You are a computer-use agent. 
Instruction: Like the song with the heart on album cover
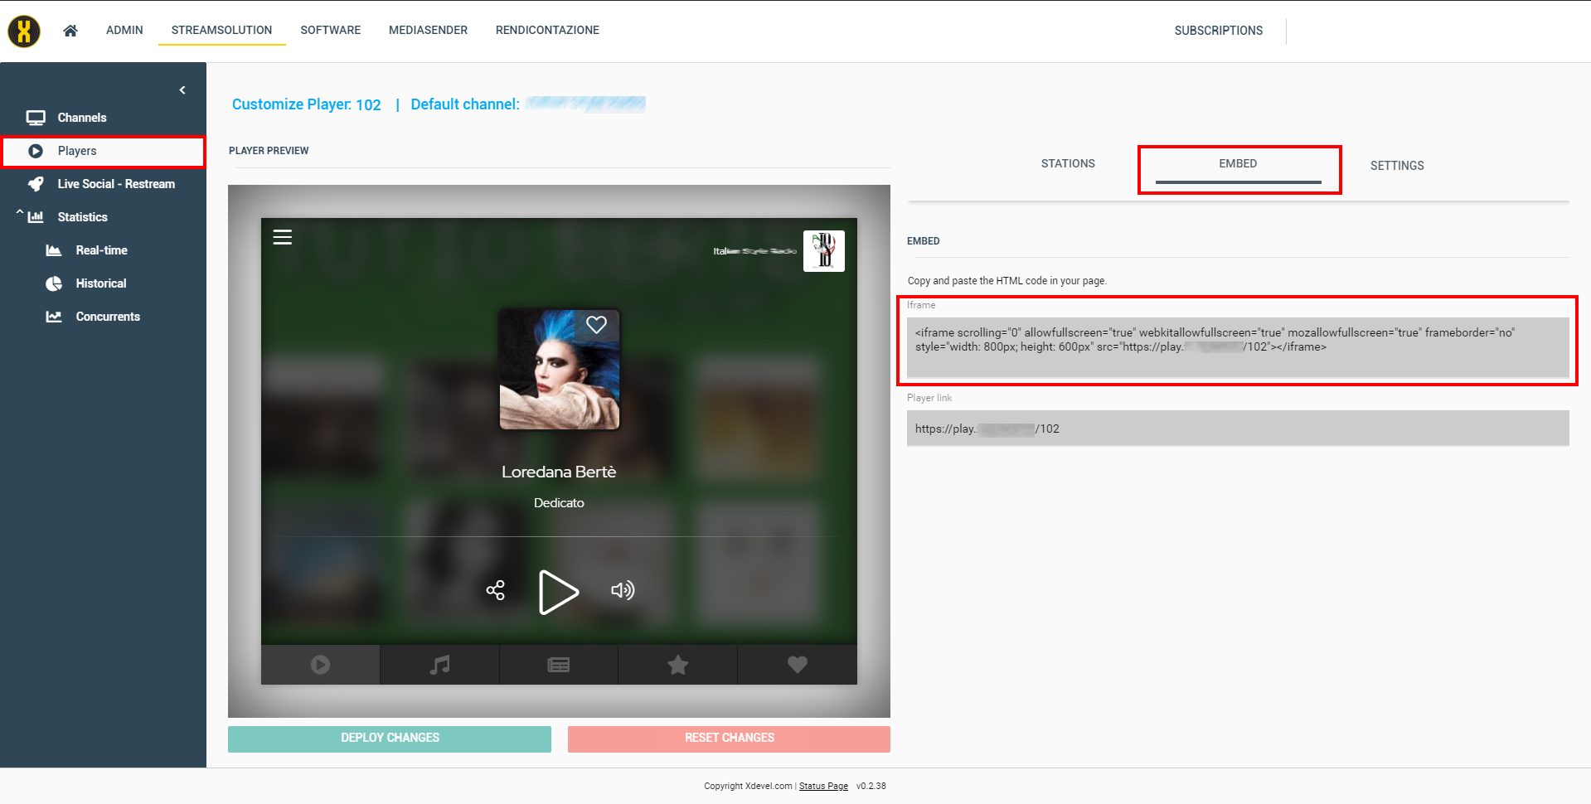pos(597,325)
